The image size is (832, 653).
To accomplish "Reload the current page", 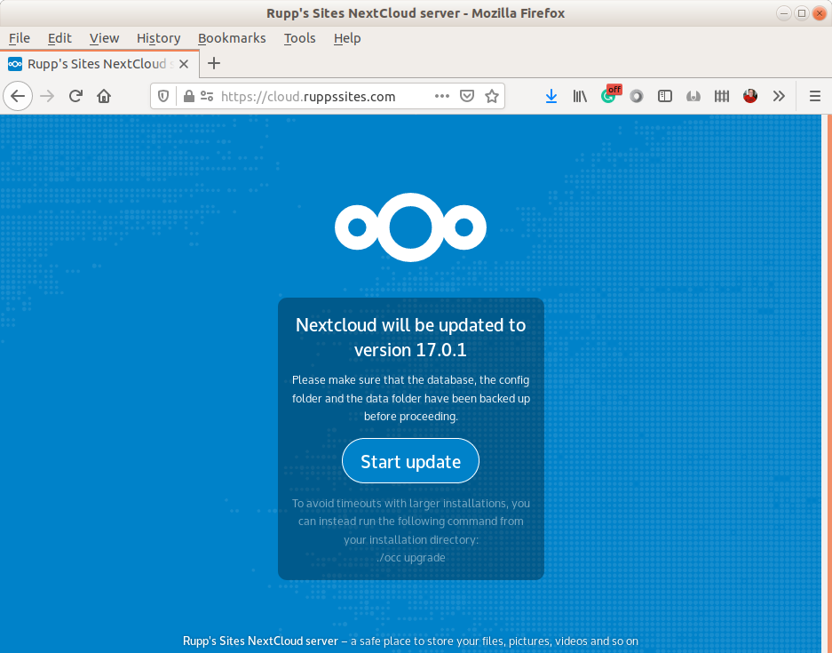I will coord(75,96).
